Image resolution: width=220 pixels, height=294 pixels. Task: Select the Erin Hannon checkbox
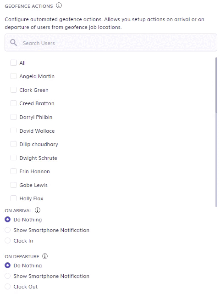pos(13,171)
